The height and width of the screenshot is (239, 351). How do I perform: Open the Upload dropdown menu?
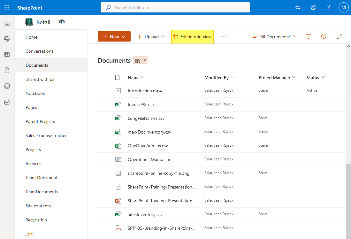tap(151, 37)
